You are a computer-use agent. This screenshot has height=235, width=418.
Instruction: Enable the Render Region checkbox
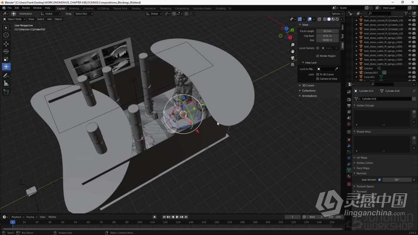317,56
